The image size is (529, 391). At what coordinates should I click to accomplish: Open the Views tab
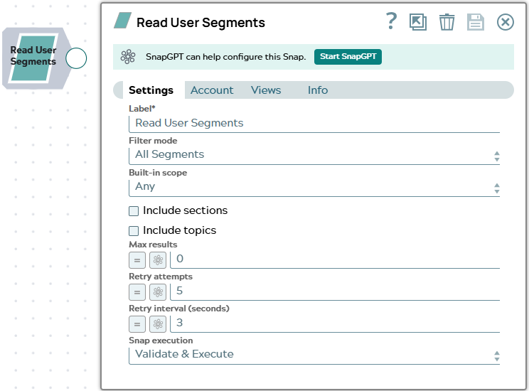266,90
